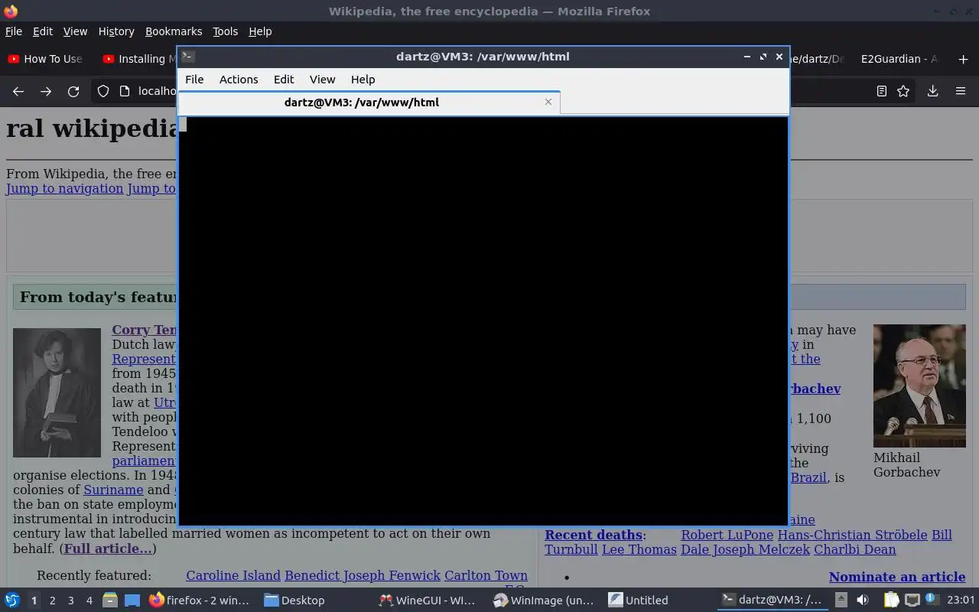Open a new Firefox tab
This screenshot has height=612, width=979.
click(x=963, y=59)
